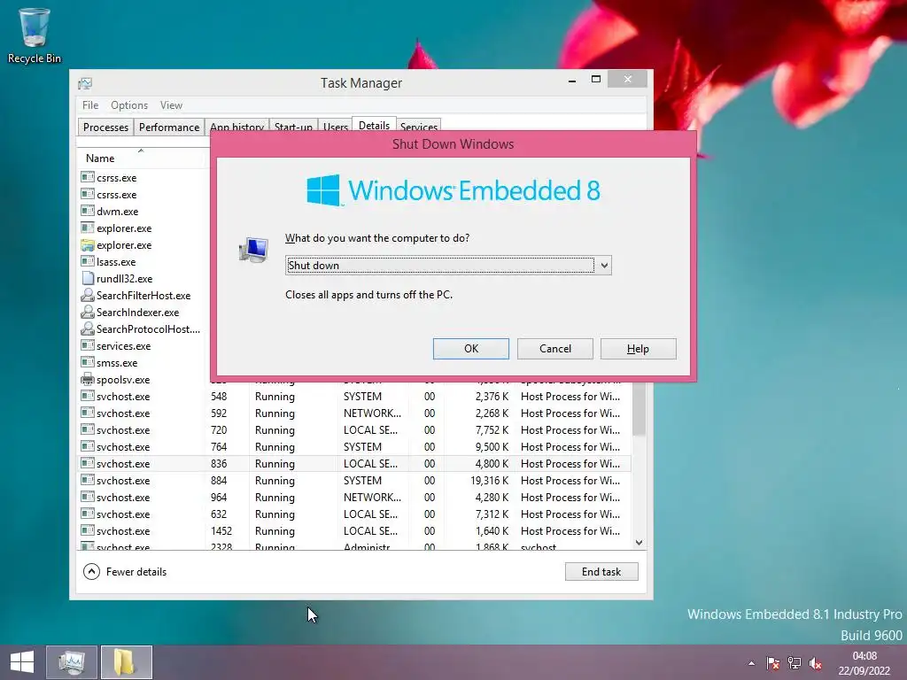Image resolution: width=907 pixels, height=680 pixels.
Task: Click the 9,500 K memory value
Action: pos(492,447)
